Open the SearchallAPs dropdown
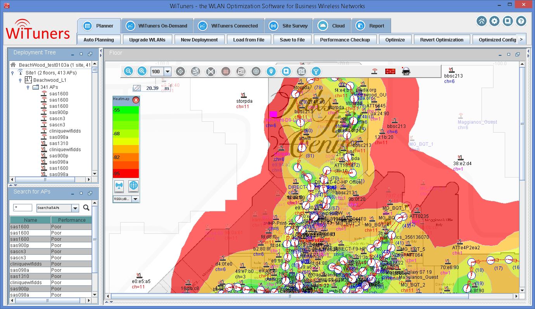This screenshot has width=535, height=309. [75, 208]
